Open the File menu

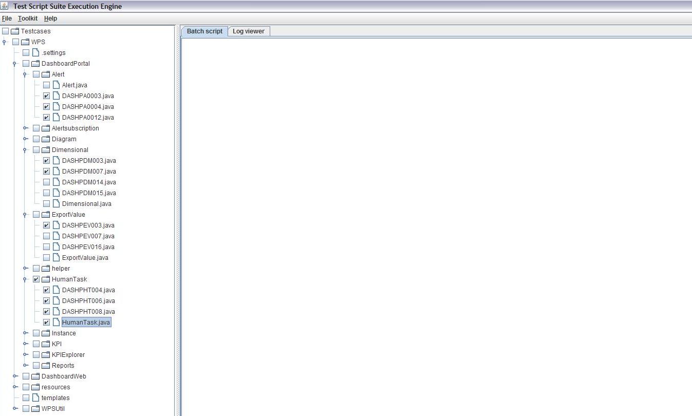click(x=7, y=18)
